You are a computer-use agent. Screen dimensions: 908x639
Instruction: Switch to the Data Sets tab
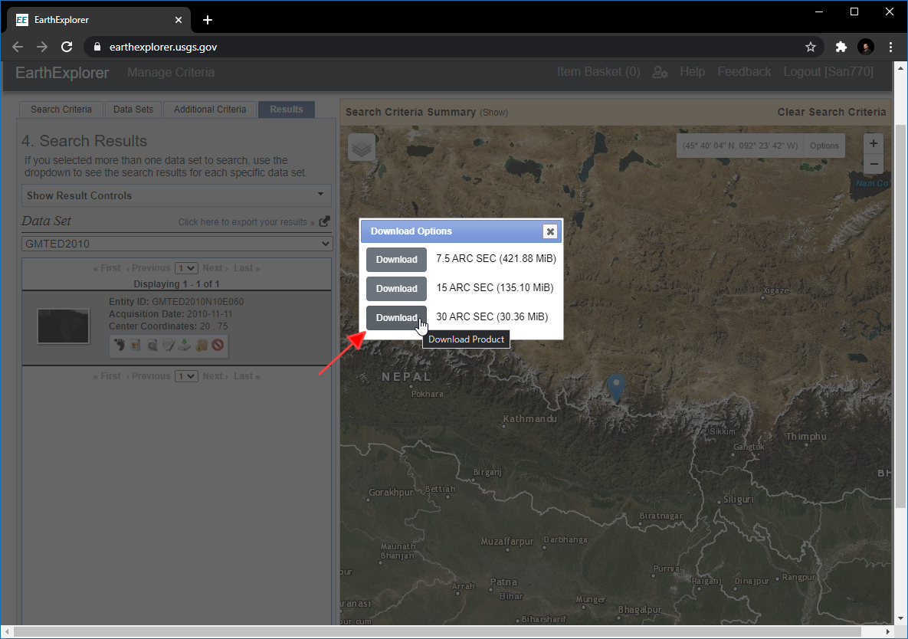point(133,110)
